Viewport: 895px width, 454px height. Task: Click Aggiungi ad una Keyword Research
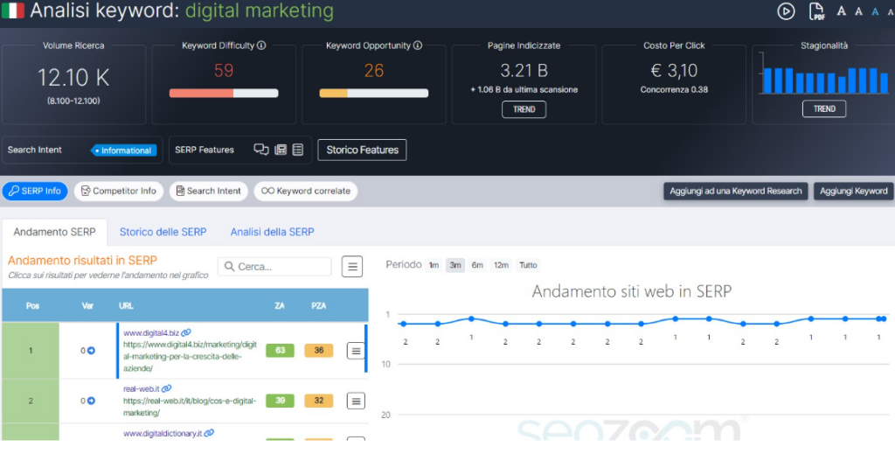click(x=736, y=191)
